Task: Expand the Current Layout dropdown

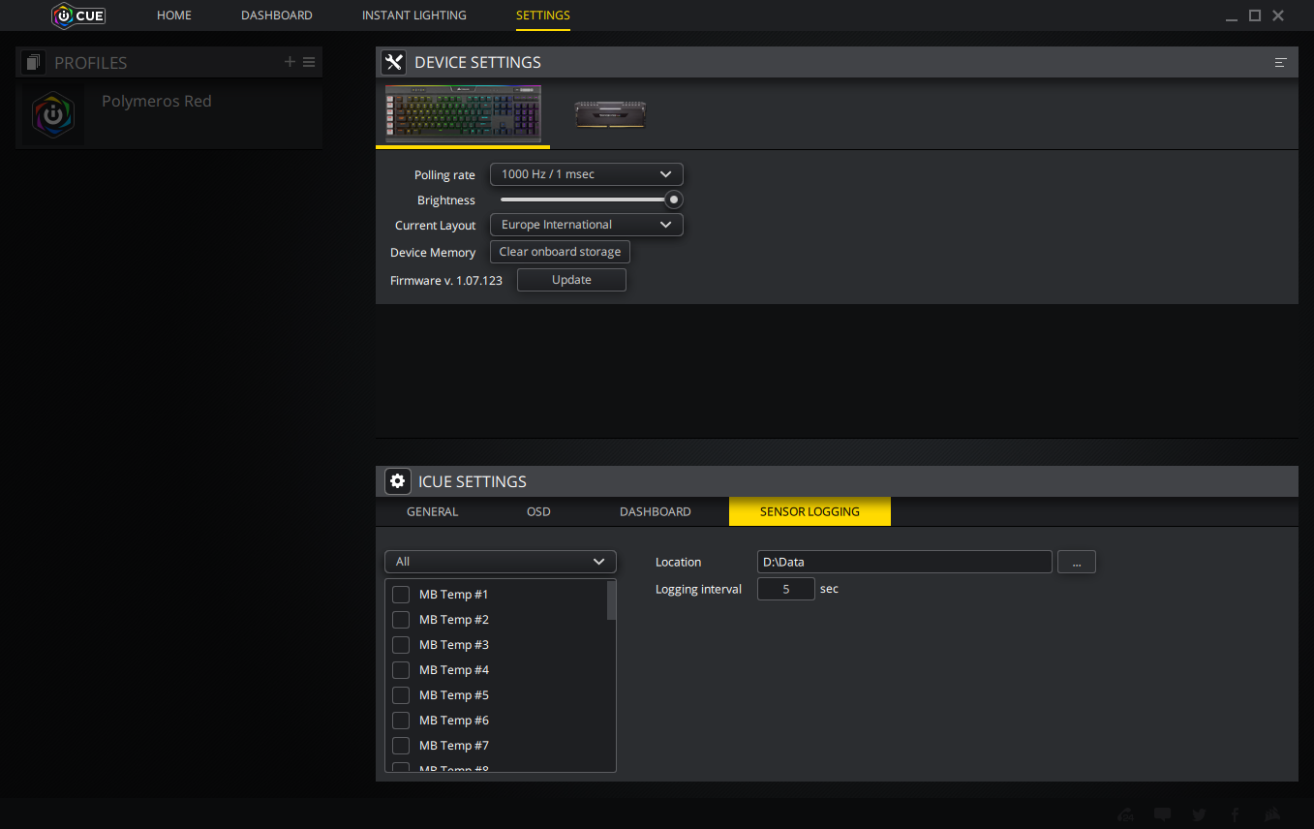Action: tap(587, 225)
